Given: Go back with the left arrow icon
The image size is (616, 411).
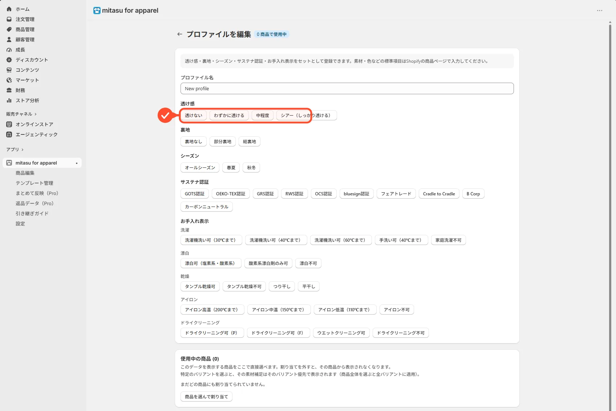Looking at the screenshot, I should click(179, 34).
